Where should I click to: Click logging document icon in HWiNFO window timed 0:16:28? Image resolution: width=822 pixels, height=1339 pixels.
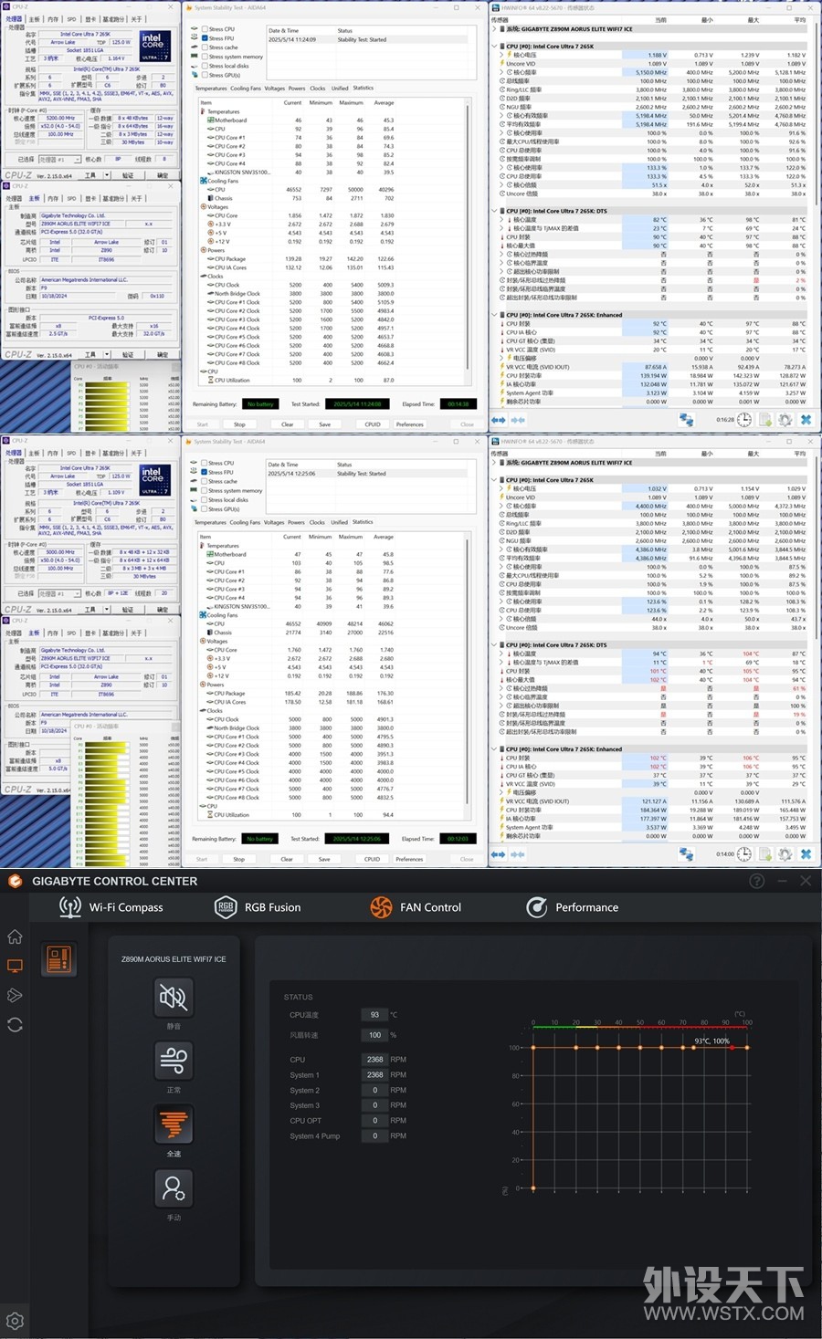coord(764,420)
